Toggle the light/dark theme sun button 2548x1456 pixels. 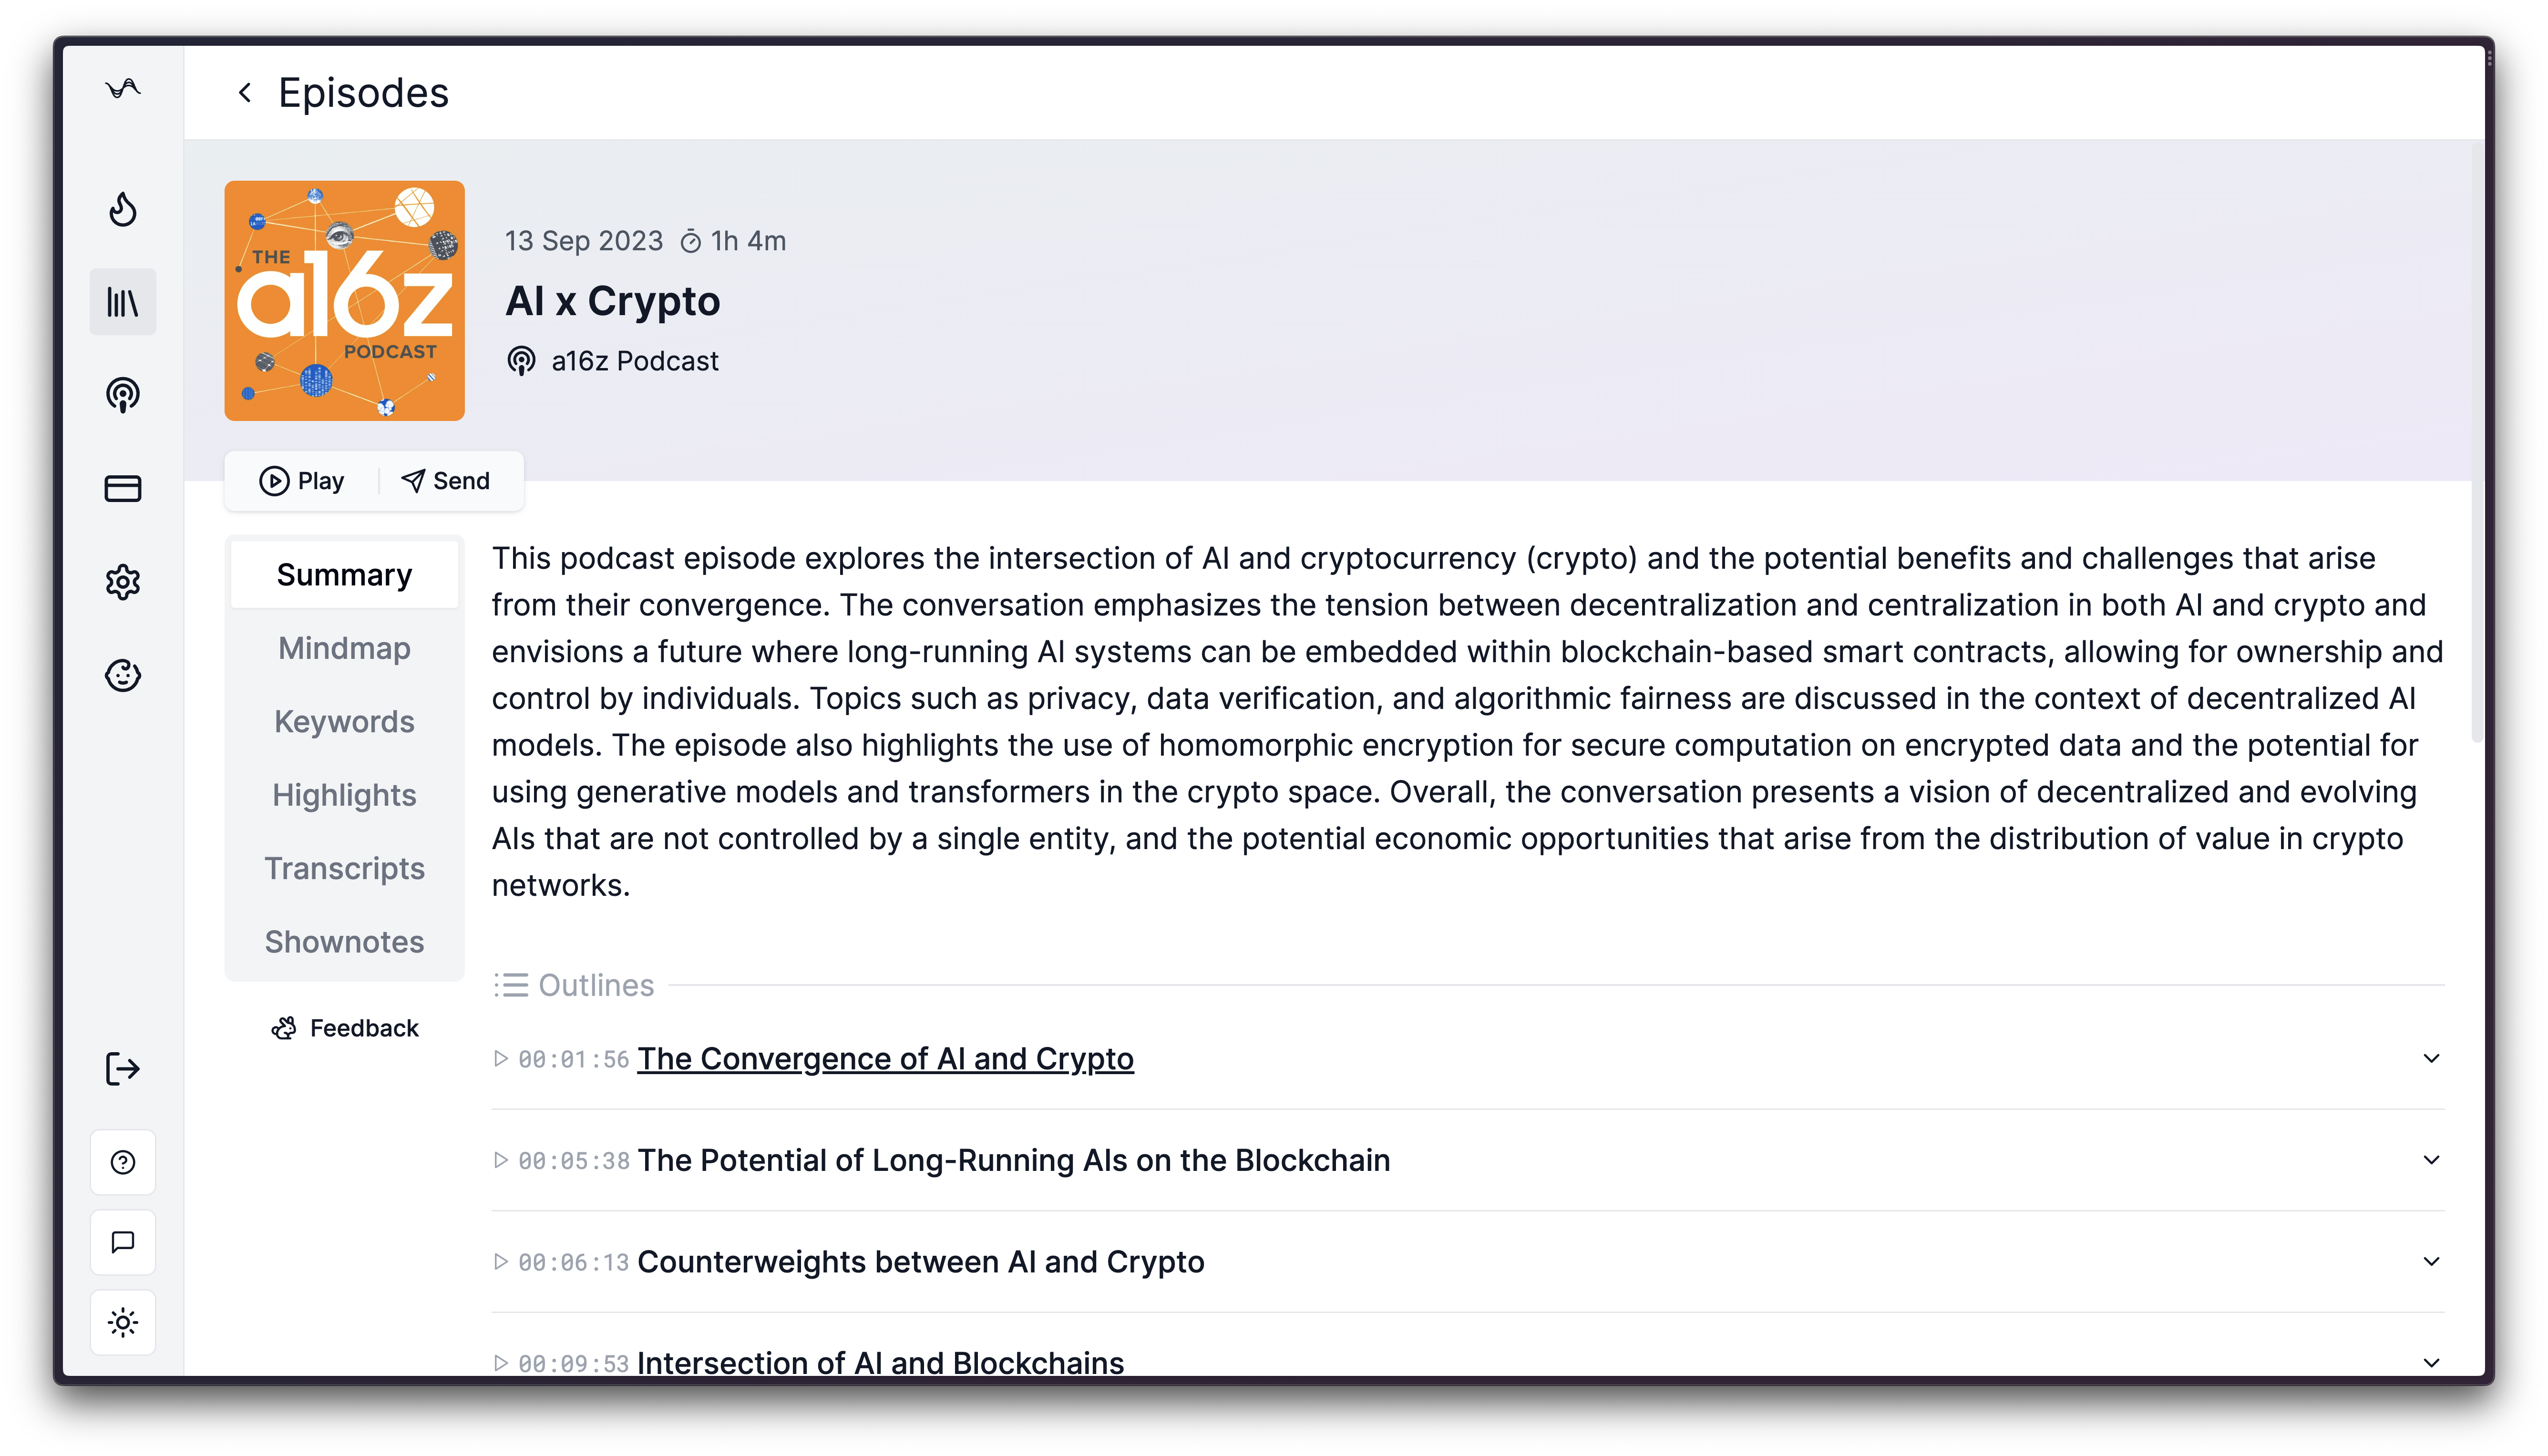pyautogui.click(x=123, y=1322)
